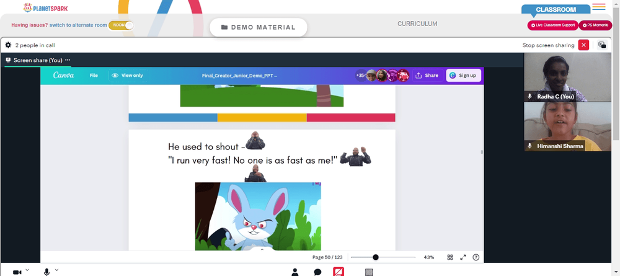Adjust the Canva zoom slider handle
The height and width of the screenshot is (276, 620).
pyautogui.click(x=376, y=257)
